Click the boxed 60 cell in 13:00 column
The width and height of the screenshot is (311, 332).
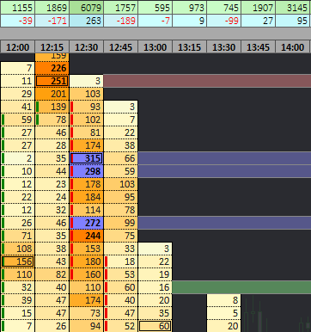coord(155,326)
